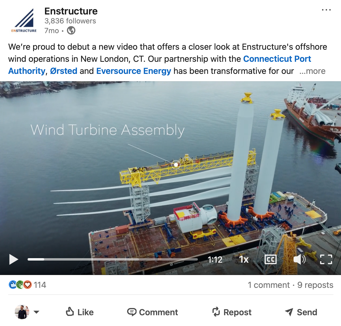Open the identity switcher dropdown arrow

coord(36,312)
